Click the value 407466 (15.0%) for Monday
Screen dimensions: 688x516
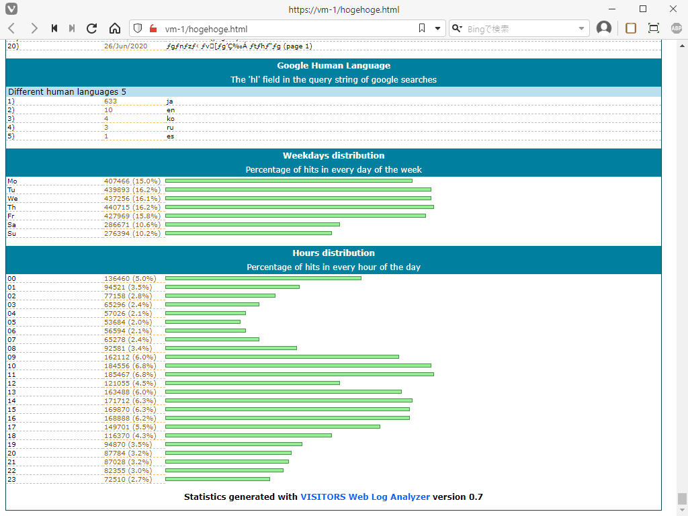(x=132, y=181)
